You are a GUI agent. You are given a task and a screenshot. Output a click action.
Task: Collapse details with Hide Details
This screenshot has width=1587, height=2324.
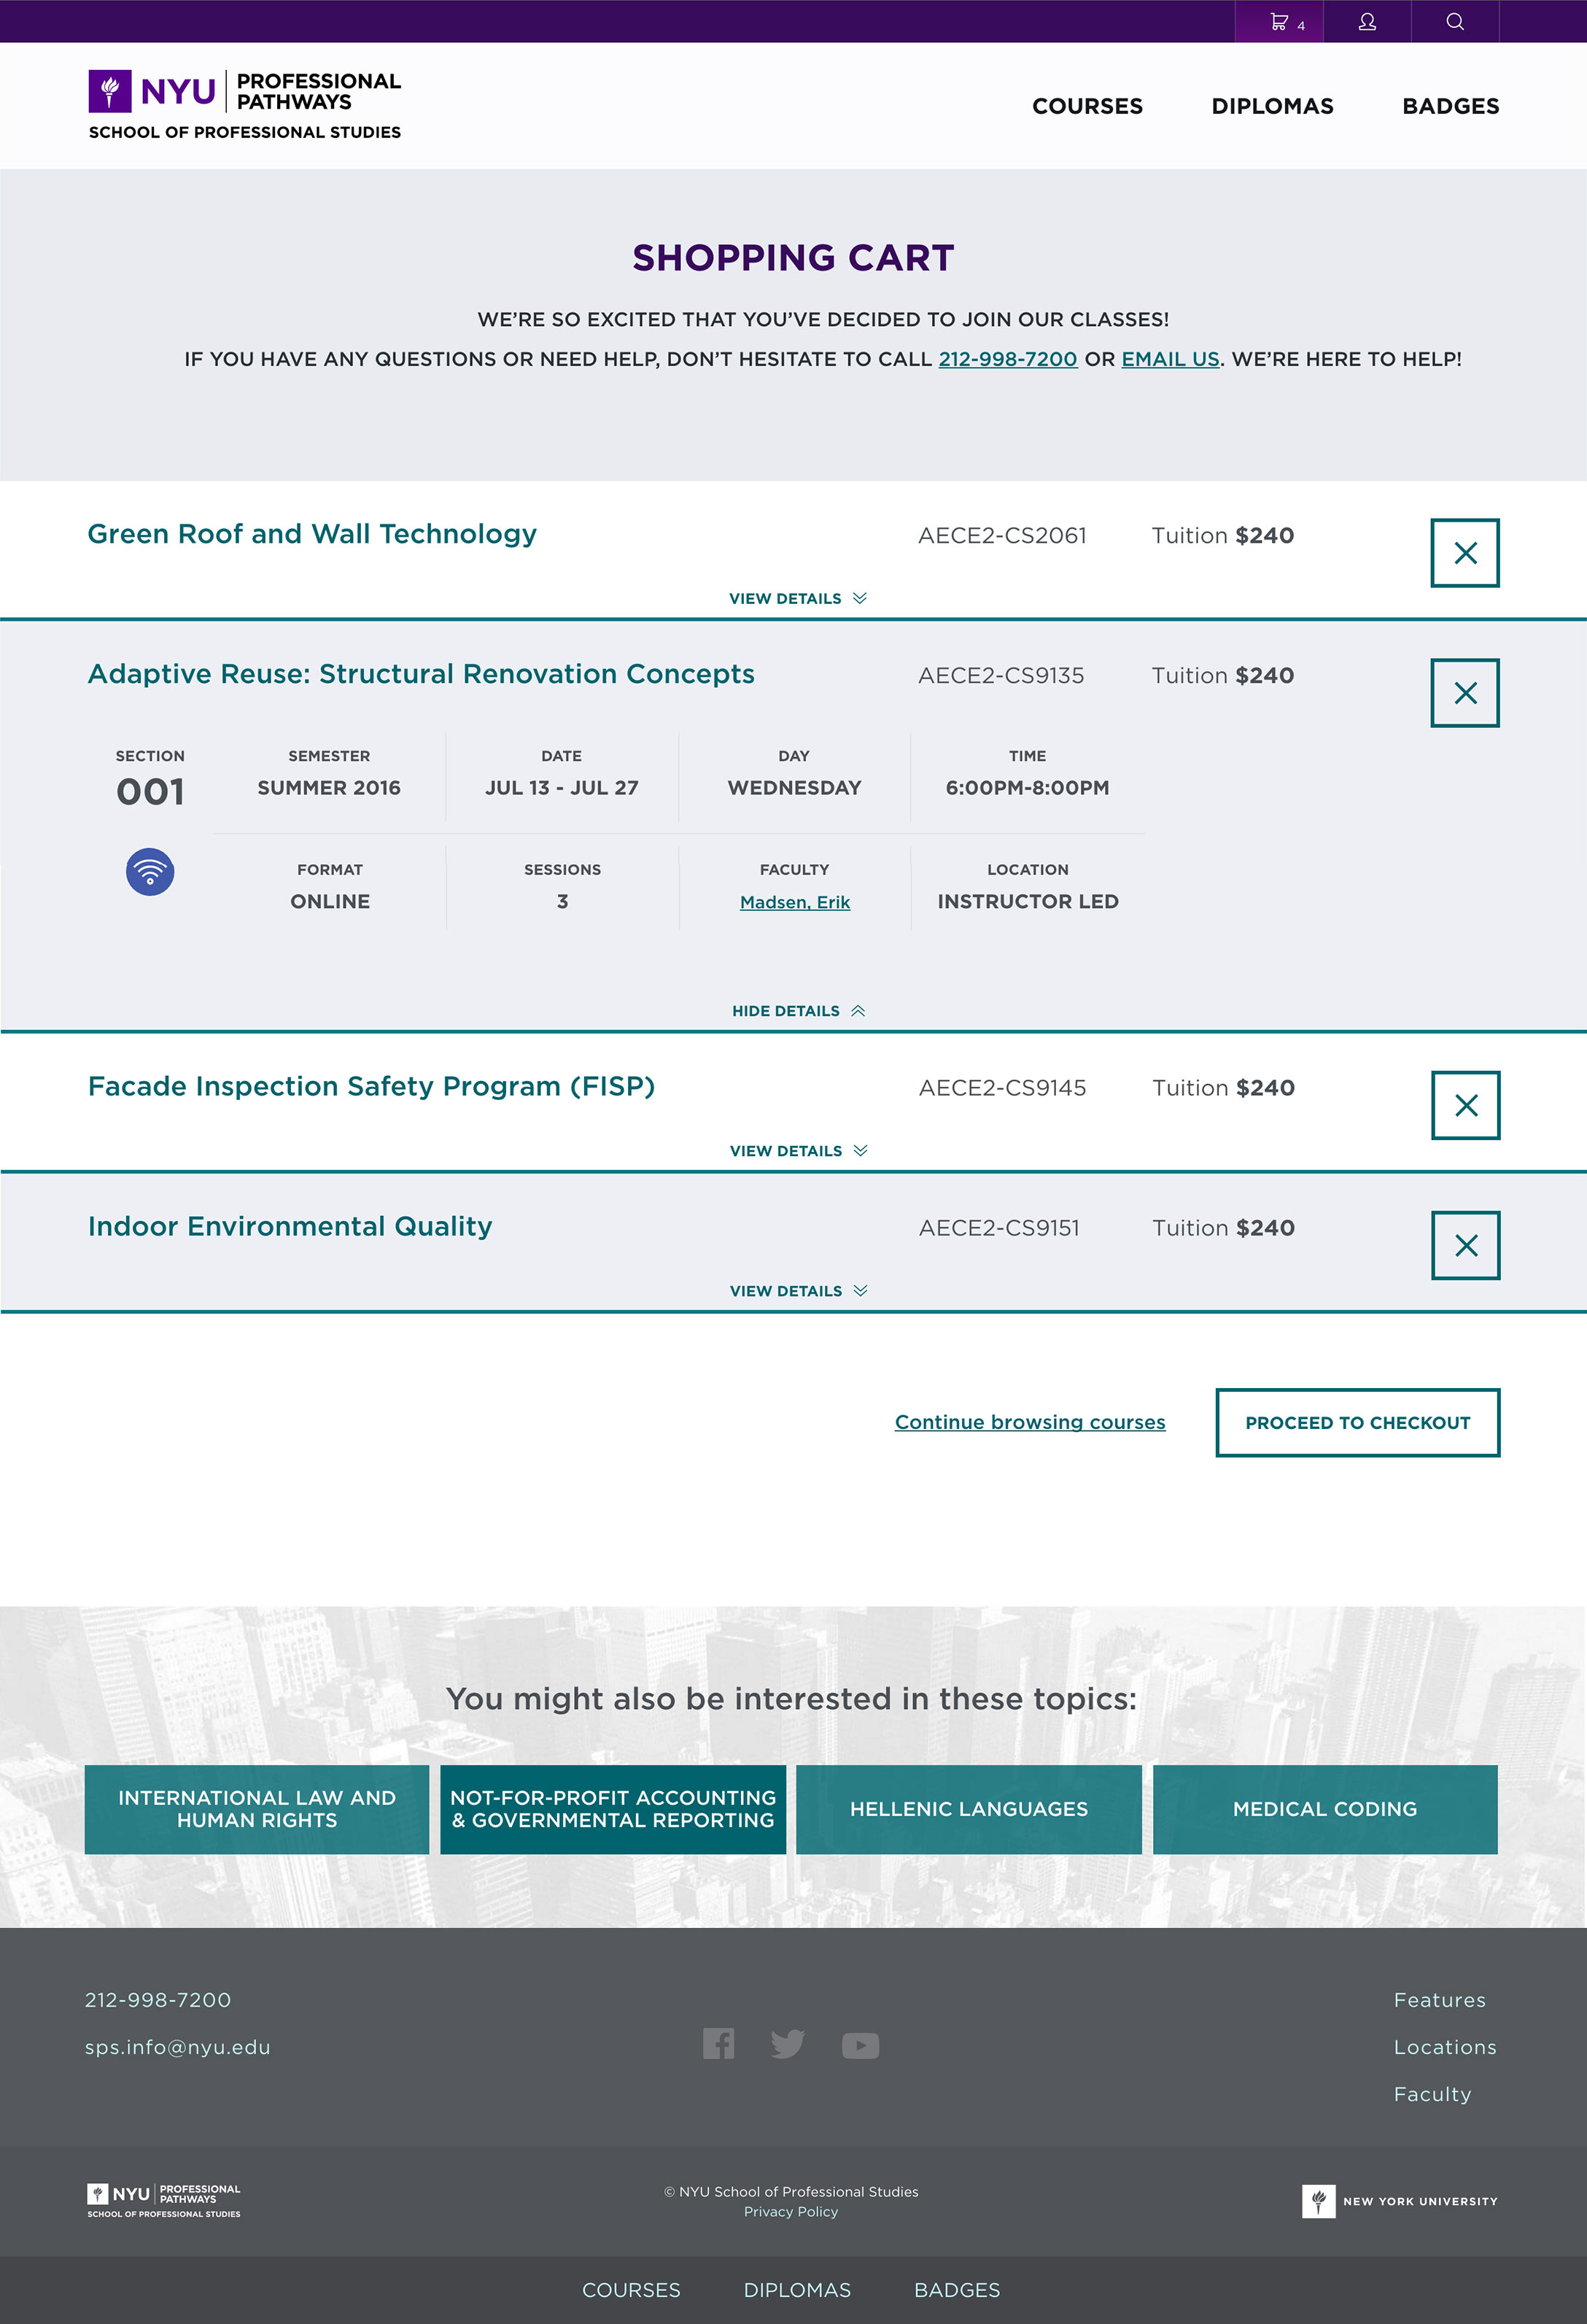pyautogui.click(x=798, y=1011)
